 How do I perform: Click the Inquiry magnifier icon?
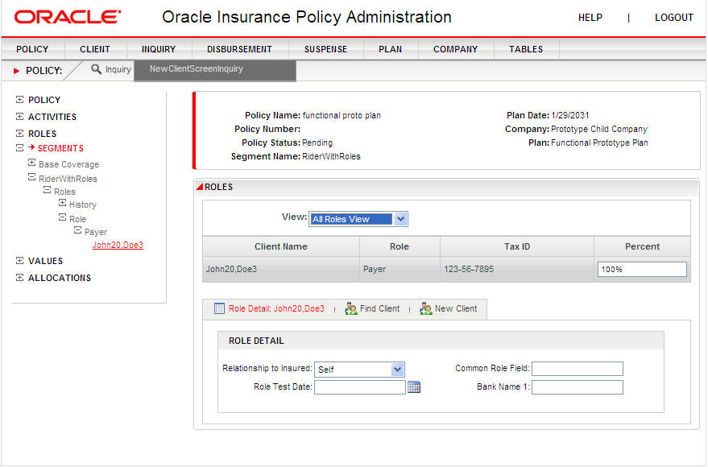96,69
